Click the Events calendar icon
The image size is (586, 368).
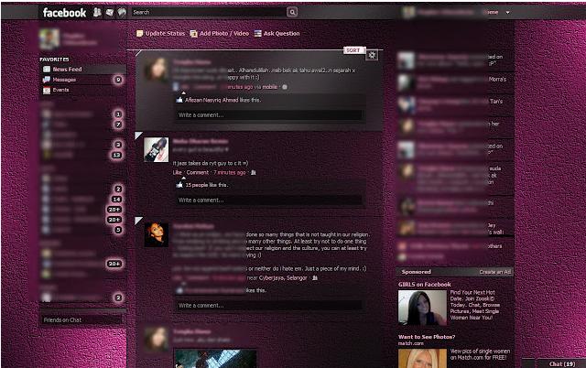pos(47,90)
